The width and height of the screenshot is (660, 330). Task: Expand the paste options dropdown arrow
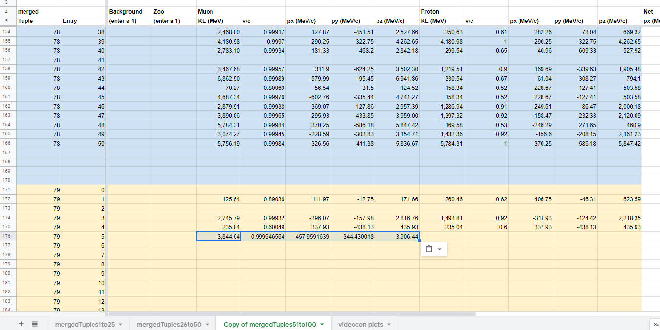click(439, 249)
